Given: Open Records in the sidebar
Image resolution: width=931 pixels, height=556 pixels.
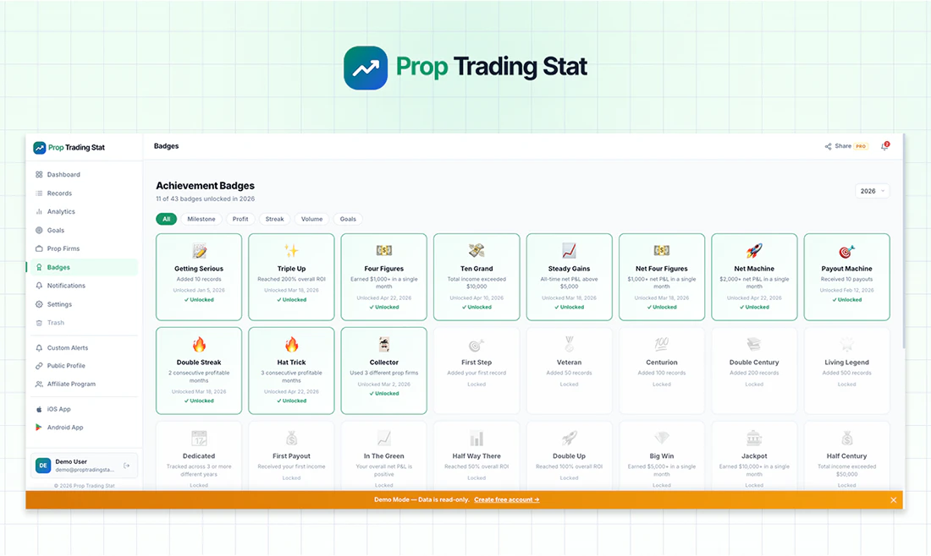Looking at the screenshot, I should [83, 194].
